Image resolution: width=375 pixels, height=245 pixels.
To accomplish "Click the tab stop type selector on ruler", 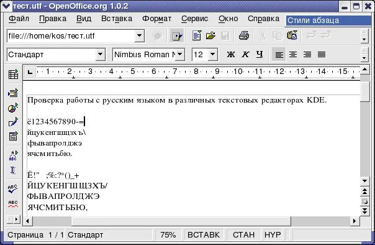I will pyautogui.click(x=30, y=72).
